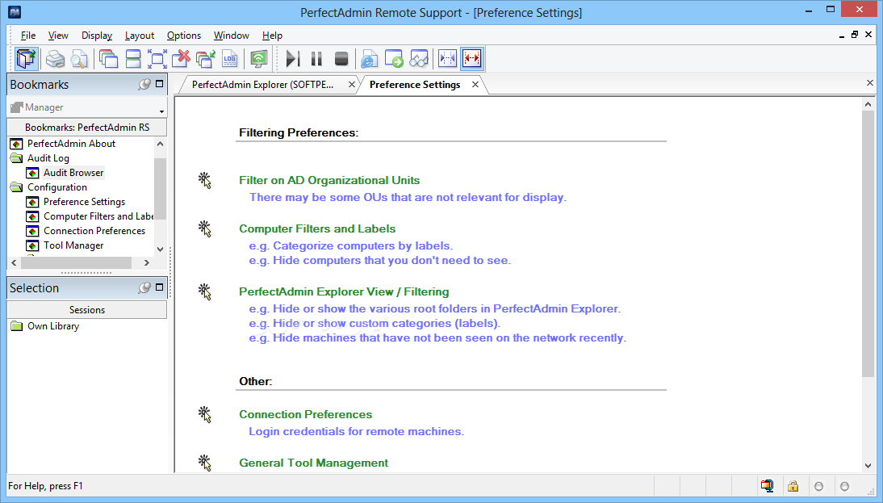This screenshot has height=503, width=883.
Task: Open Connection Preferences link in content pane
Action: (x=305, y=414)
